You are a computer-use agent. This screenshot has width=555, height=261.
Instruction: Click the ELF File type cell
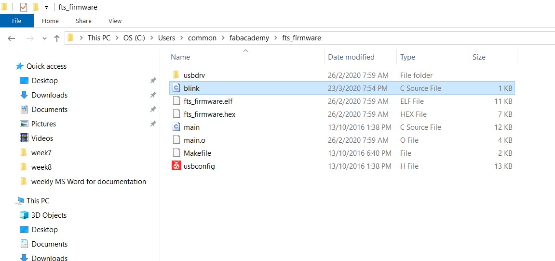pyautogui.click(x=412, y=101)
